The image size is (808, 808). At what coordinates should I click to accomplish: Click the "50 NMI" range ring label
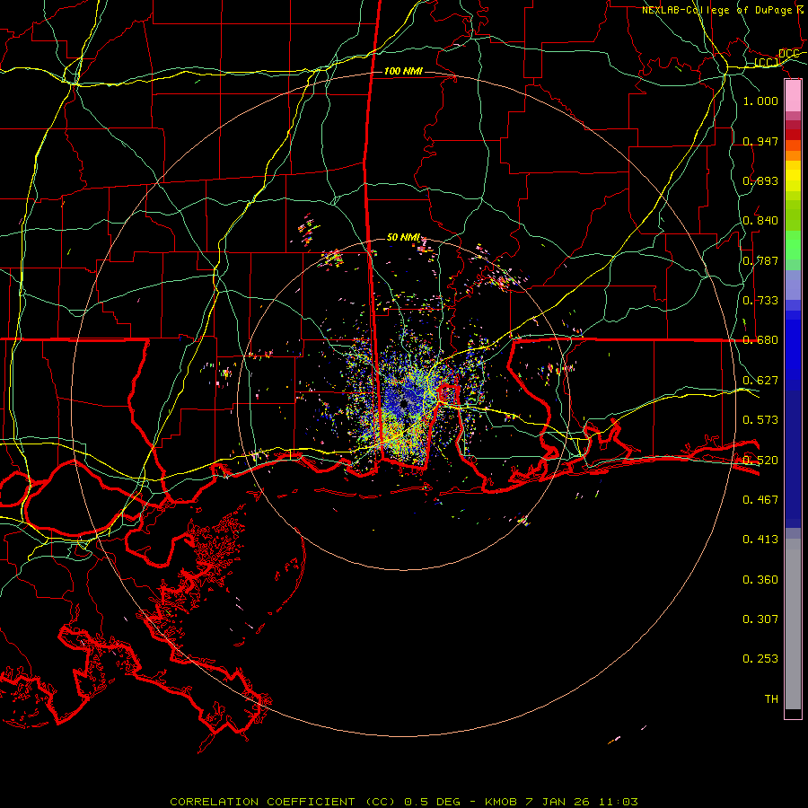403,237
